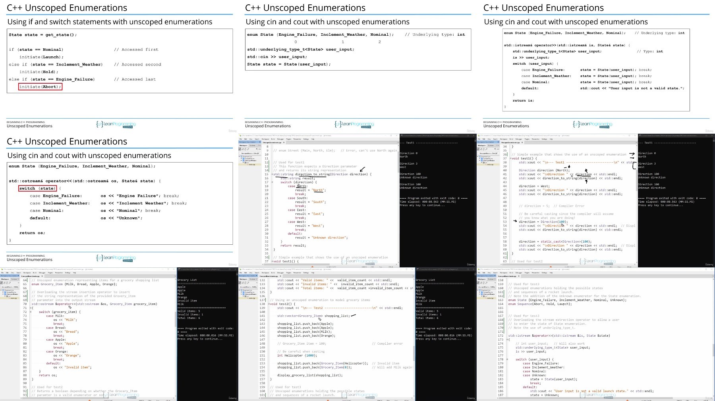Click 'enum Grocery_Item' line 65 in editor

[74, 284]
